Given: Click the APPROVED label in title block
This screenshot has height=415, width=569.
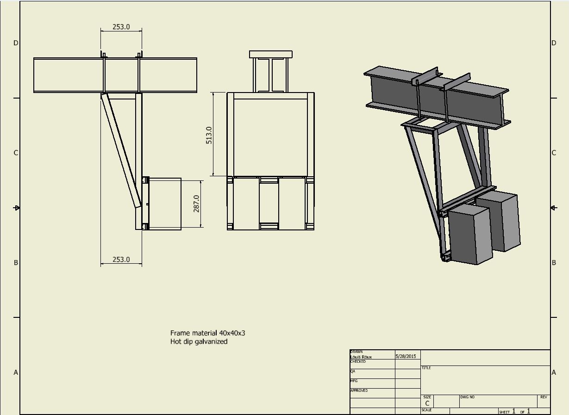Looking at the screenshot, I should (359, 390).
